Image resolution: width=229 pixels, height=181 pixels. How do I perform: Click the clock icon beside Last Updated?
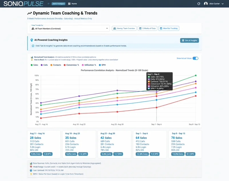point(31,170)
